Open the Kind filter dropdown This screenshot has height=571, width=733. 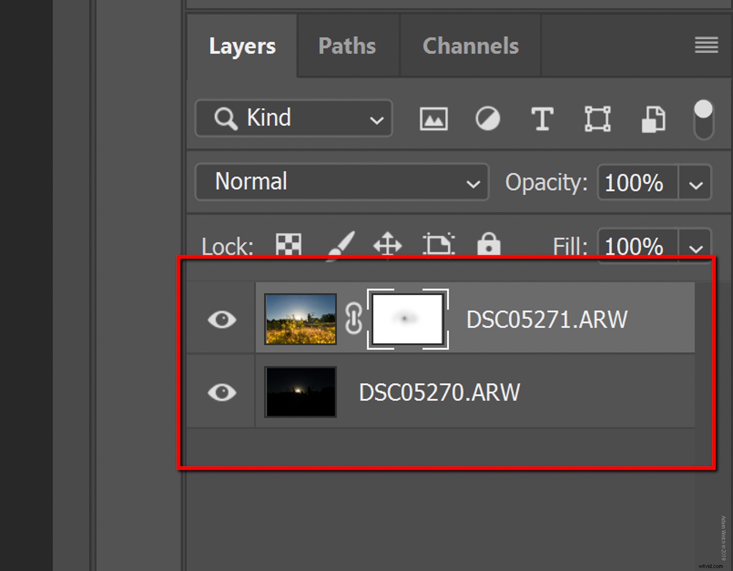point(375,118)
